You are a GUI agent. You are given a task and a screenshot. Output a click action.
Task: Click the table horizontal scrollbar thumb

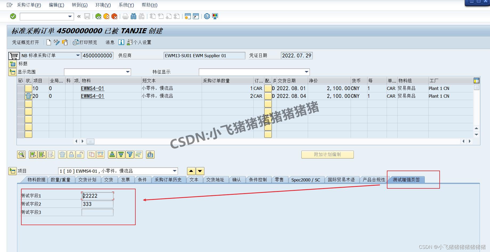point(90,141)
